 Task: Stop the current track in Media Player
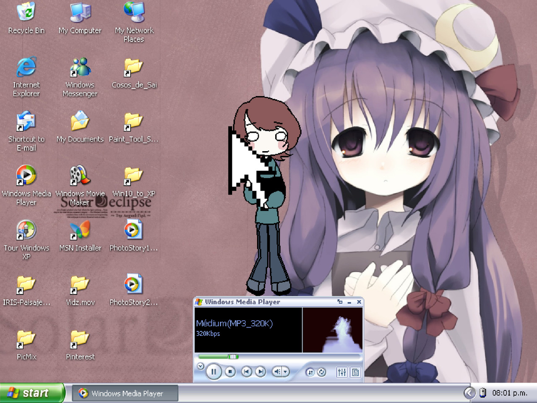click(x=230, y=372)
